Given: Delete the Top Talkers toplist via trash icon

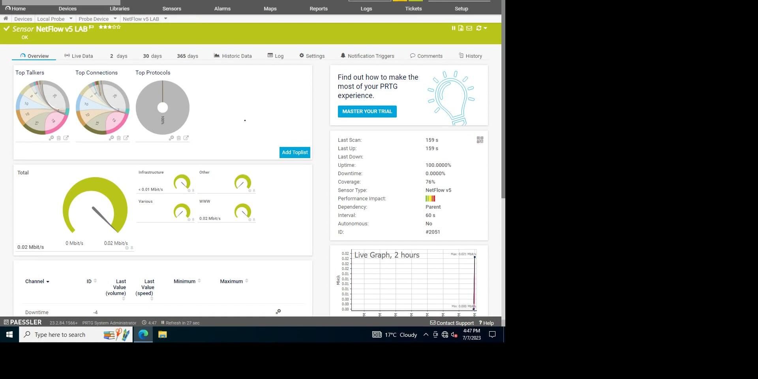Looking at the screenshot, I should [x=58, y=138].
